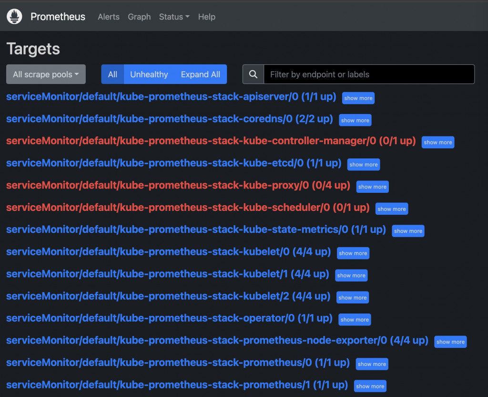
Task: Show more for kube-etcd/0 pool
Action: click(x=364, y=164)
